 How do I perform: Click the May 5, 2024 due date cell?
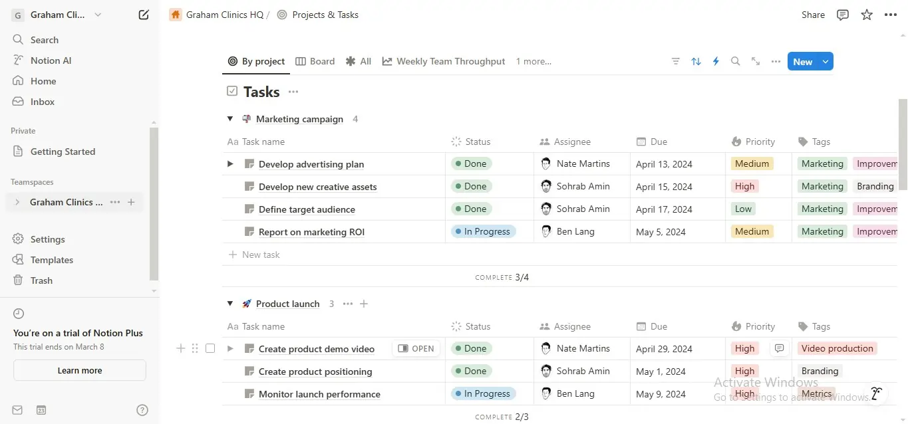[678, 232]
